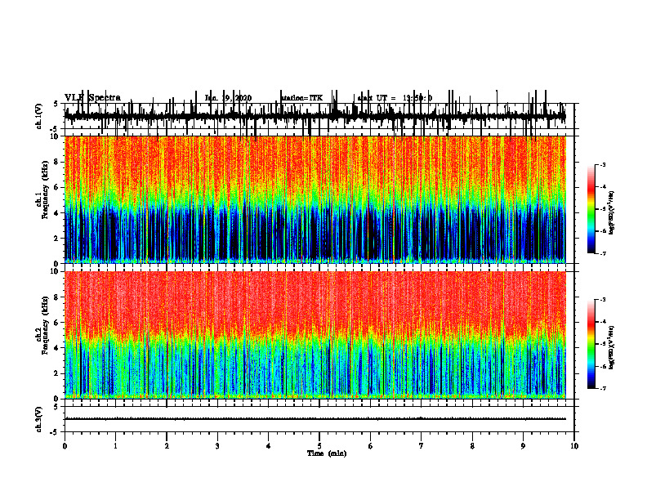Click the lower colorbar for the ch.2 spectrogram

click(x=591, y=344)
